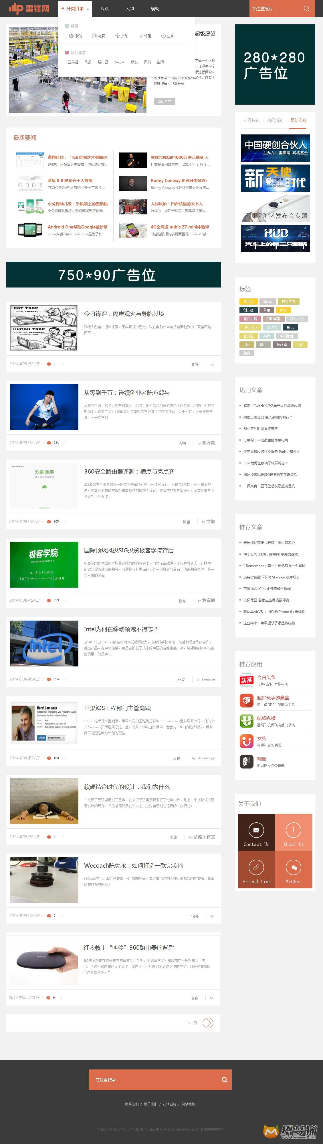
Task: Open article thumbnail for 国际顶级风投SIG投资极客学院背后
Action: pos(44,564)
